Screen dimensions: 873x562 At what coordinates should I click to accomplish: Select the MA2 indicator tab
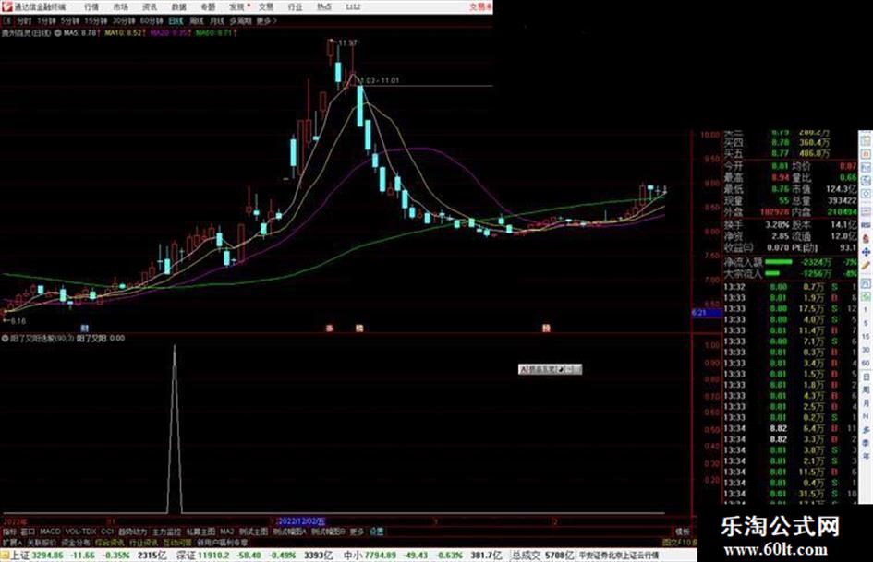[226, 532]
